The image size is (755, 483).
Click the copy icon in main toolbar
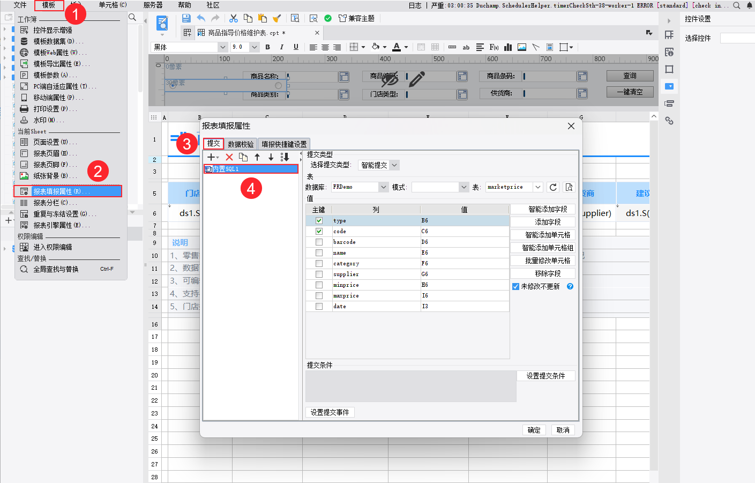pyautogui.click(x=248, y=18)
